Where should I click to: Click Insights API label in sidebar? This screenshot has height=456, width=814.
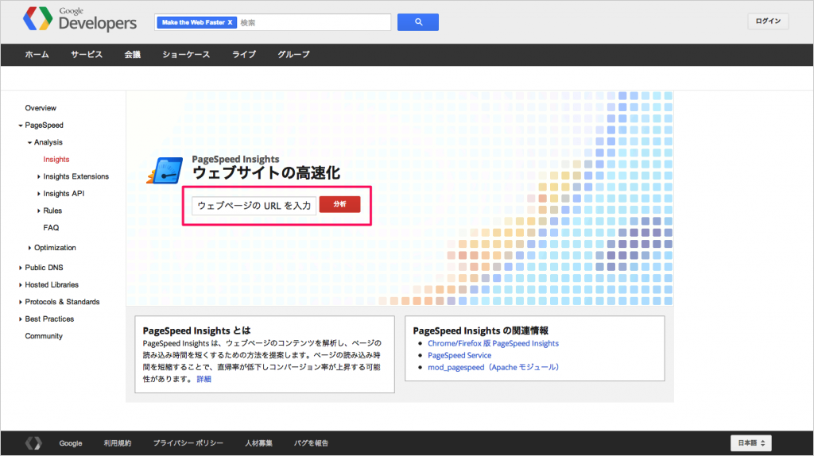point(64,194)
